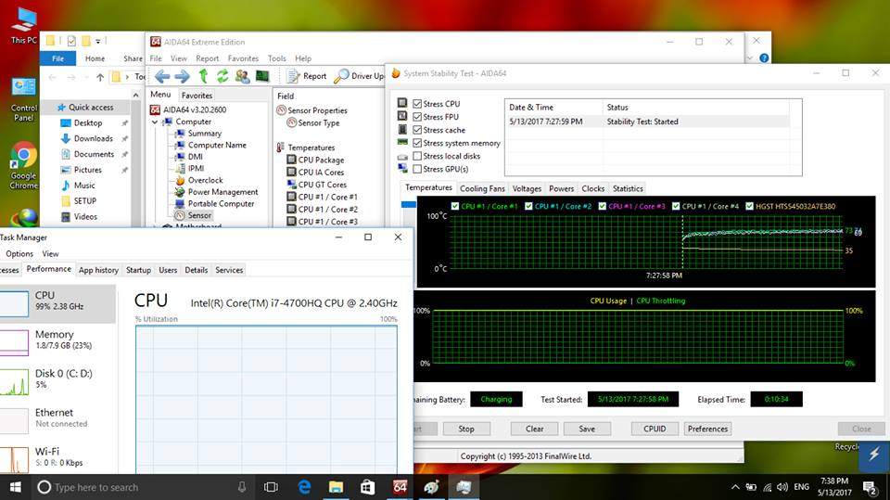Open the Report tool in AIDA64 toolbar
The width and height of the screenshot is (890, 500).
coord(307,76)
